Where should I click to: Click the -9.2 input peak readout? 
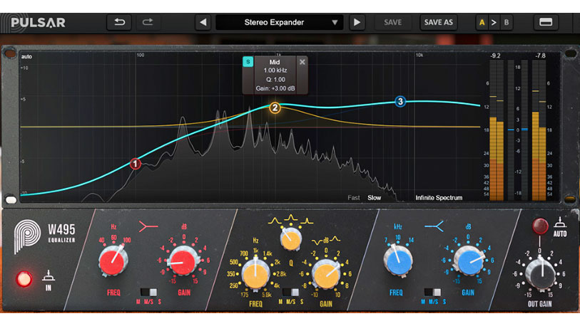coord(496,56)
